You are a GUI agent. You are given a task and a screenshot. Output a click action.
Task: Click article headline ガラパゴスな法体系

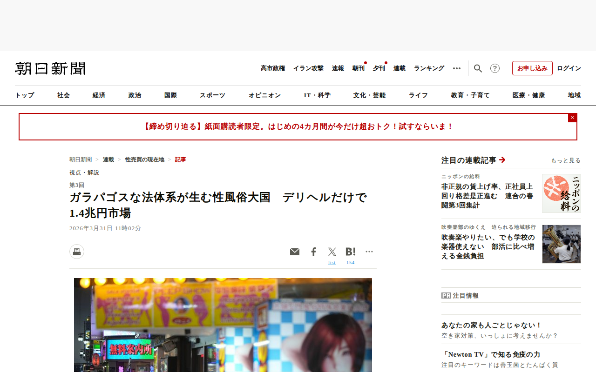point(218,205)
